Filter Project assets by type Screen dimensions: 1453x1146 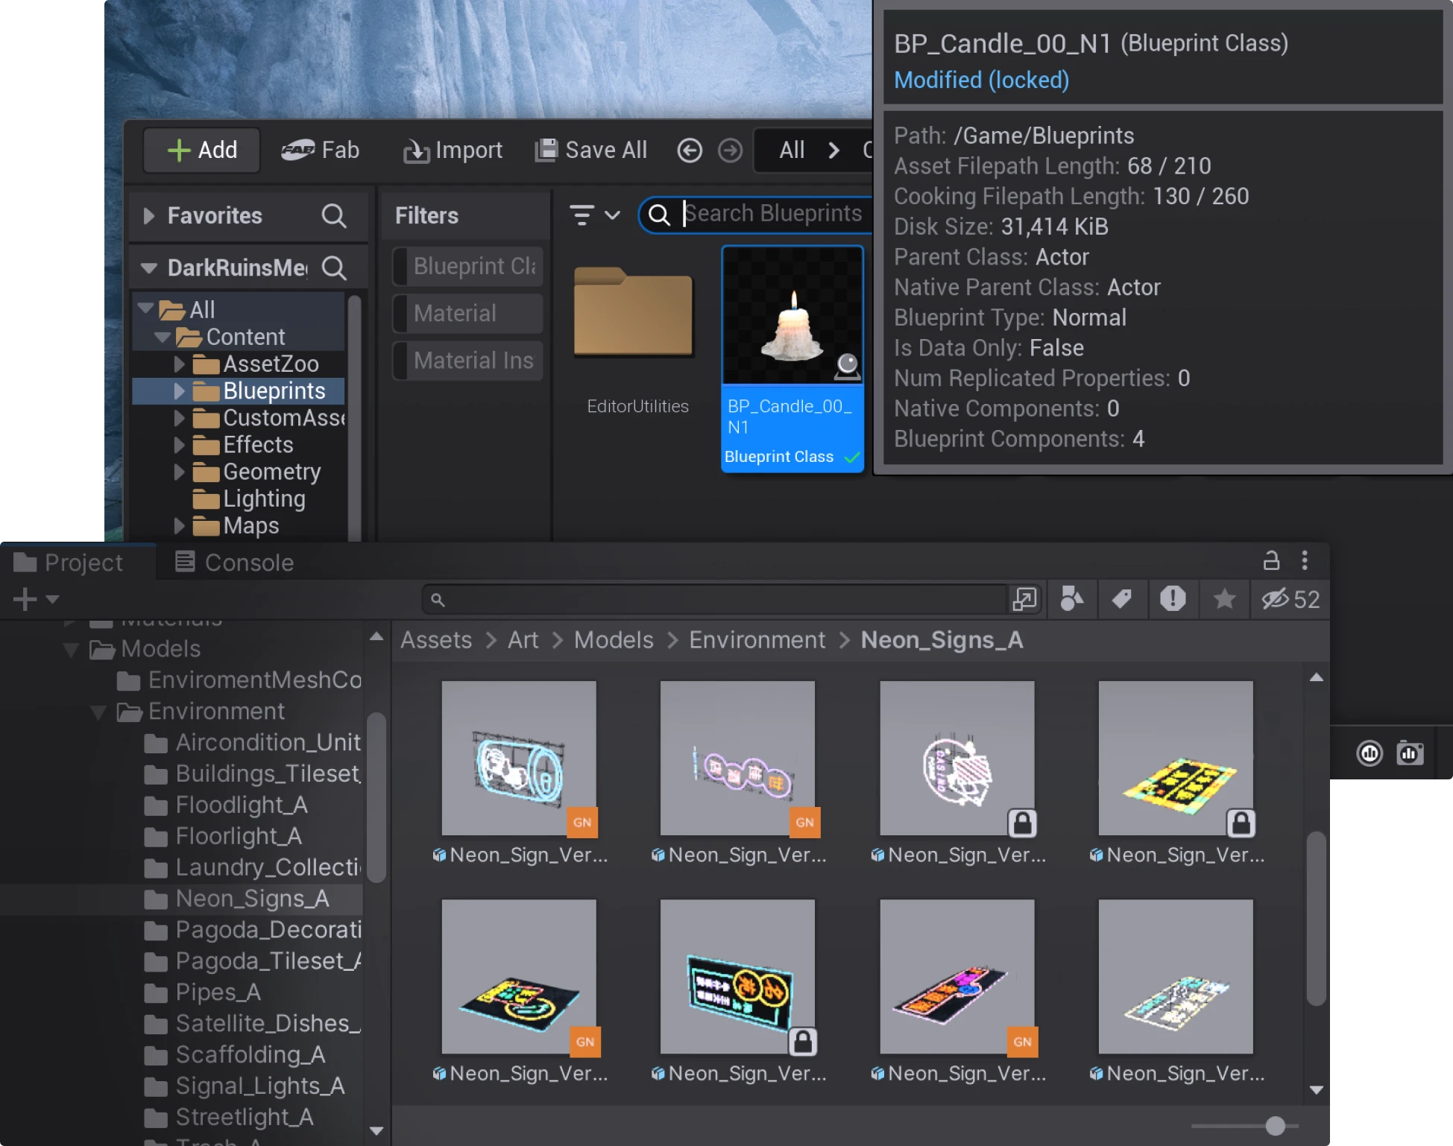pyautogui.click(x=1072, y=598)
